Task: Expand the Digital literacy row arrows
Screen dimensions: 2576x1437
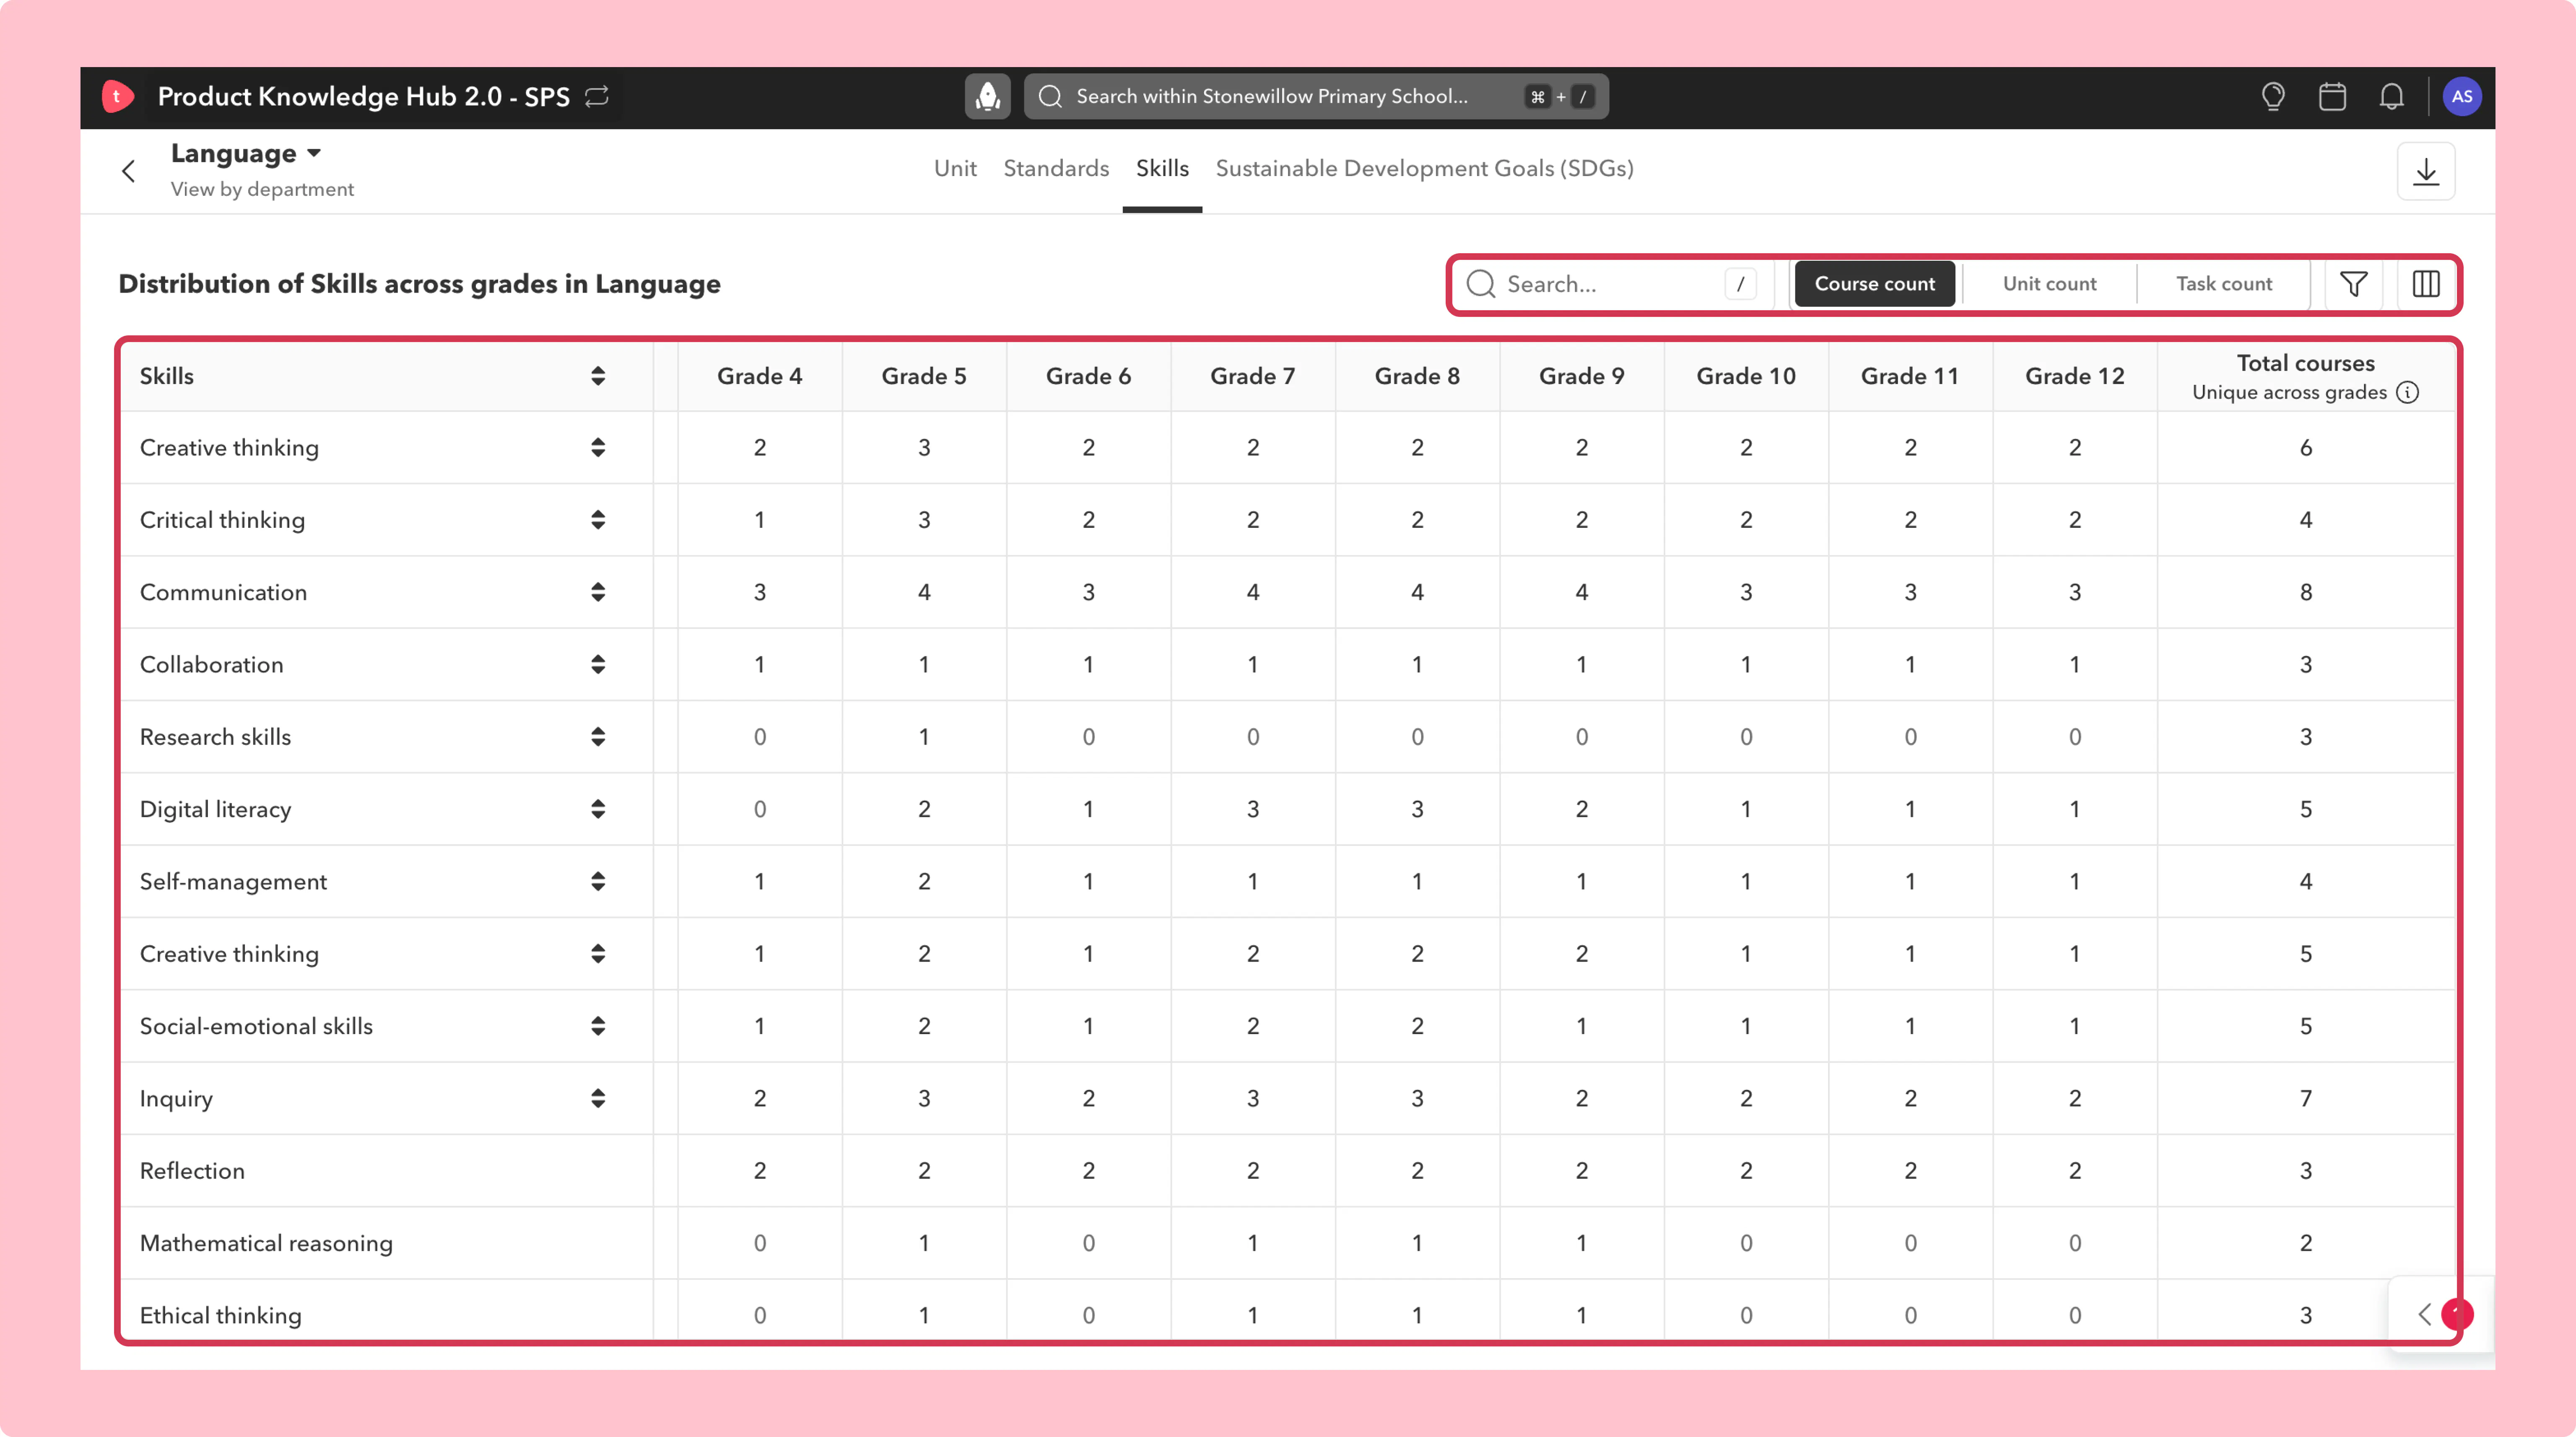Action: pyautogui.click(x=598, y=809)
